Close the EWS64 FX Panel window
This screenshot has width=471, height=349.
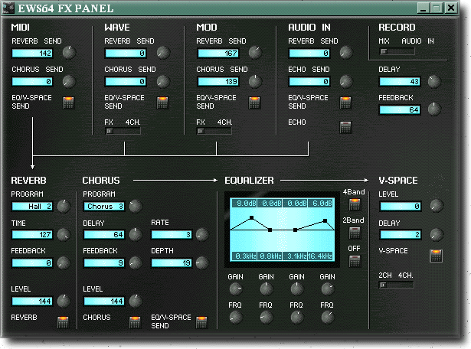(451, 8)
